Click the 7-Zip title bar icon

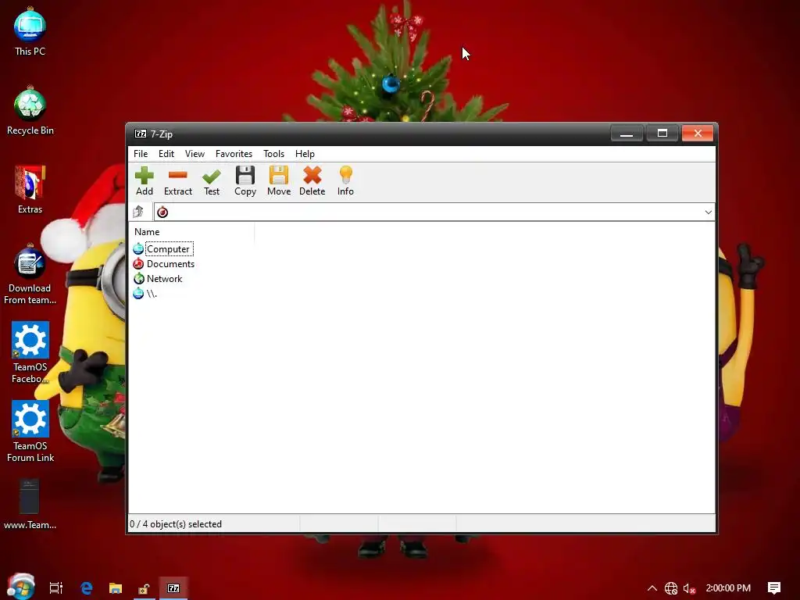pyautogui.click(x=141, y=134)
